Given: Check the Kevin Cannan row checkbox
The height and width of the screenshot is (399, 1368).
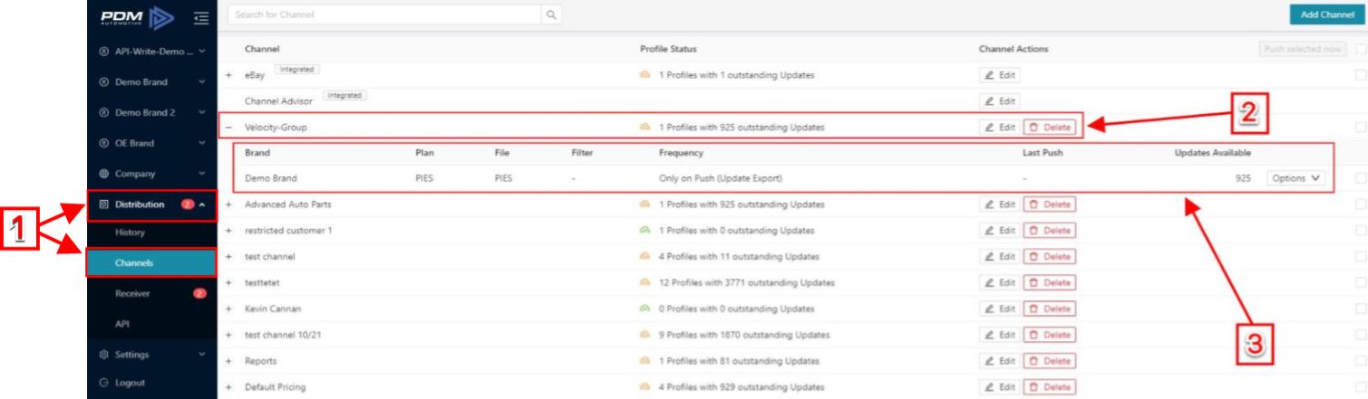Looking at the screenshot, I should coord(1361,309).
